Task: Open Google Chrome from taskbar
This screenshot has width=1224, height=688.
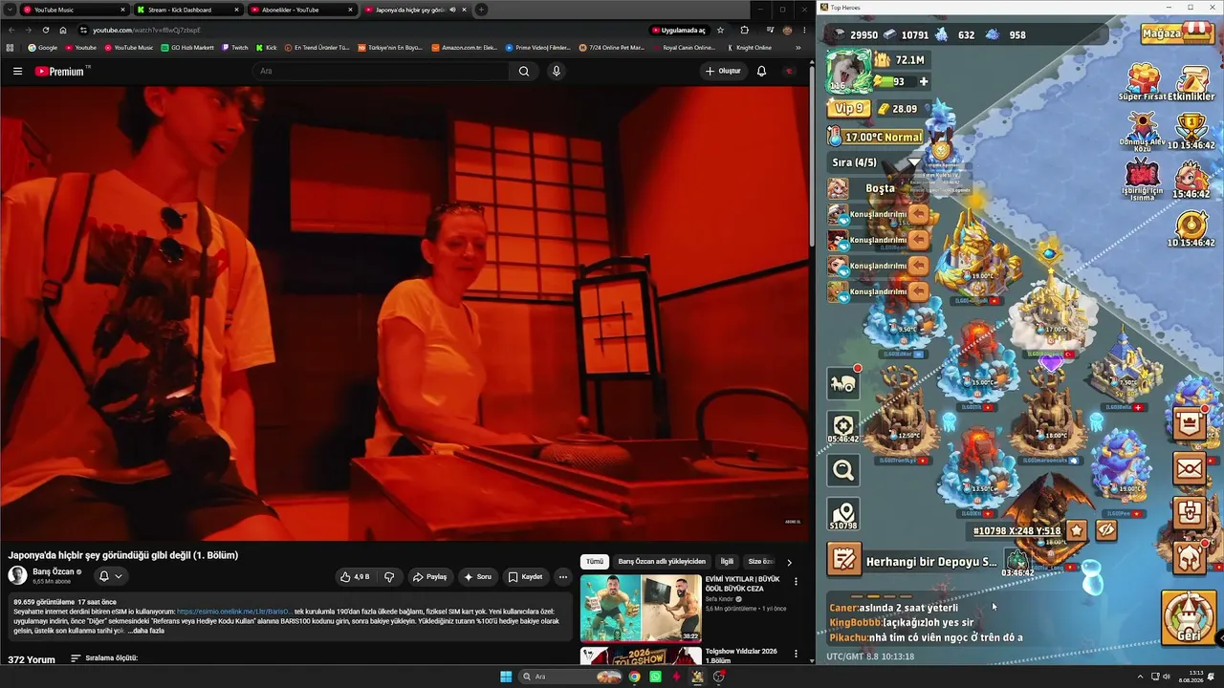Action: click(634, 677)
